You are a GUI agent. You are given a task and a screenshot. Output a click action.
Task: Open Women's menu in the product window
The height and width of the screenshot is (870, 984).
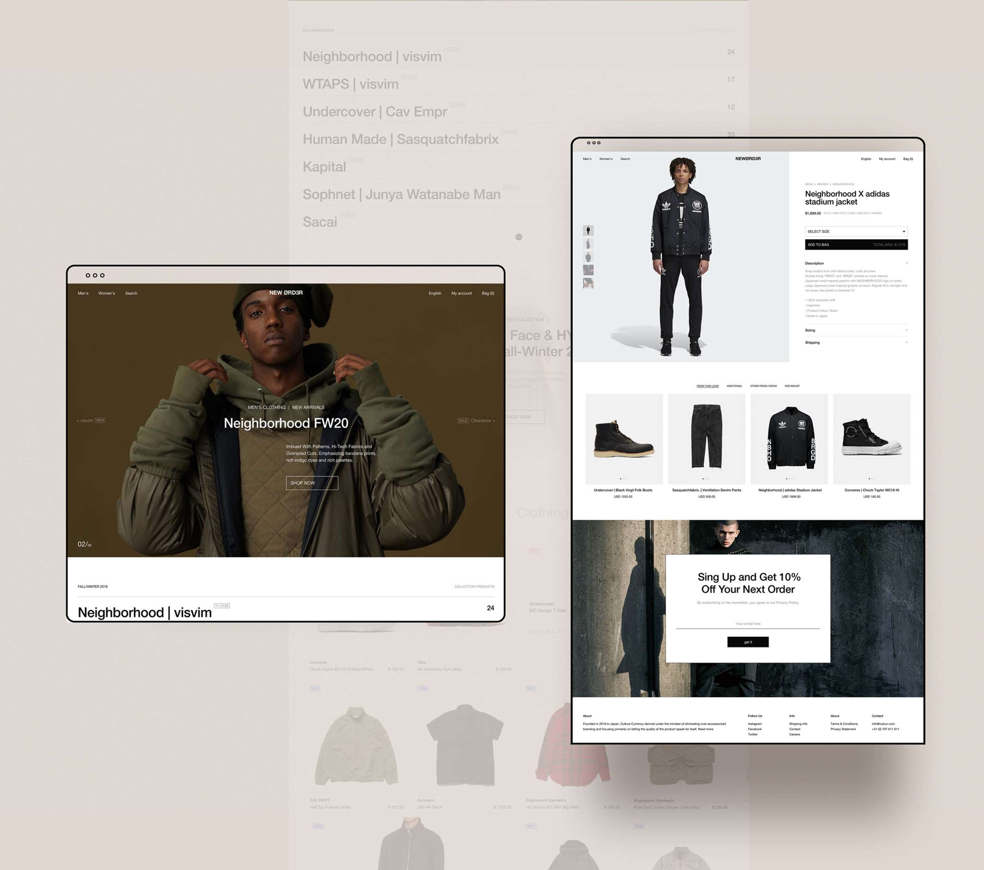tap(606, 159)
